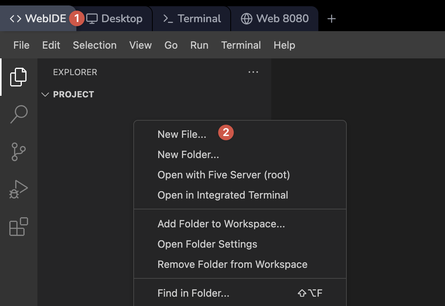Switch to the Terminal tab

[192, 19]
